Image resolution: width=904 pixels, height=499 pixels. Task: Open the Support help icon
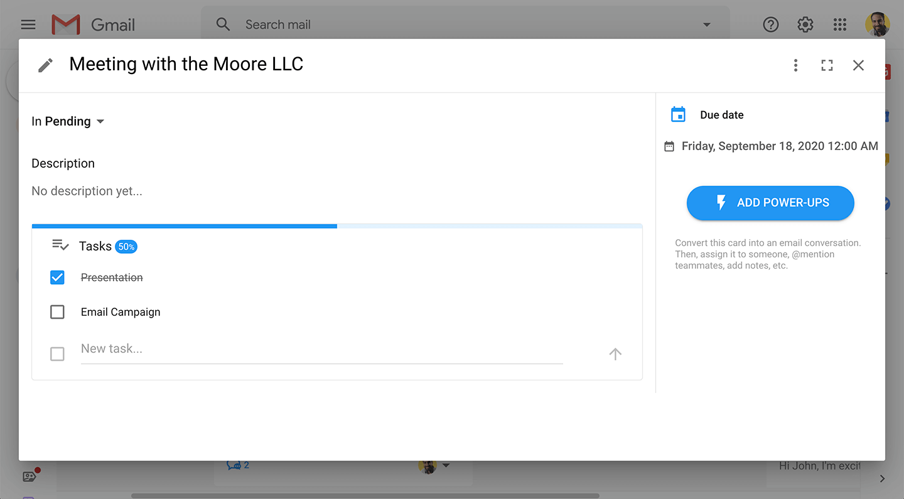(771, 24)
